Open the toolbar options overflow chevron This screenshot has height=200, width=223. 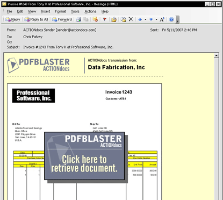pyautogui.click(x=177, y=20)
